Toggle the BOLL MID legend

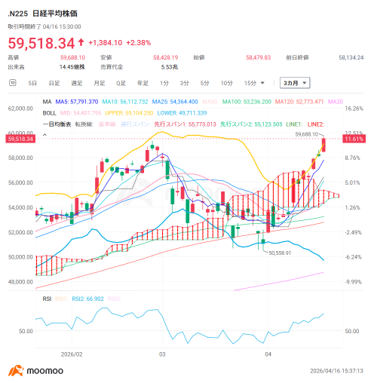click(x=81, y=113)
